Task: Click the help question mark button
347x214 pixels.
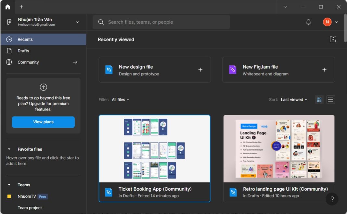Action: [332, 199]
